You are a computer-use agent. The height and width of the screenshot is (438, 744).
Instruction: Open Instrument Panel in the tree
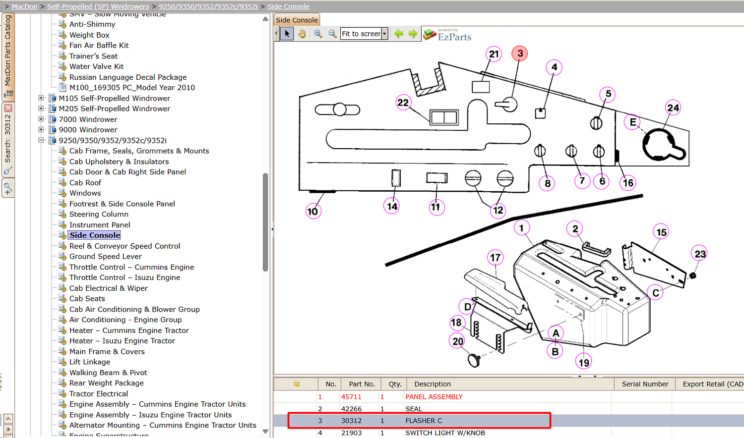pos(100,225)
